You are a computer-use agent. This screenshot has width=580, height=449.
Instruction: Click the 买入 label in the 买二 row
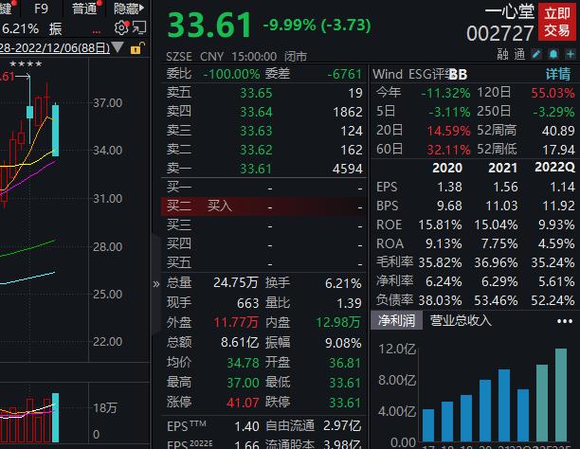point(219,206)
